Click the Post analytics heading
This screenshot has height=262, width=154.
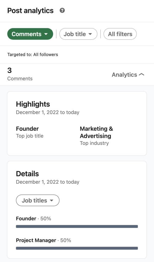[30, 10]
